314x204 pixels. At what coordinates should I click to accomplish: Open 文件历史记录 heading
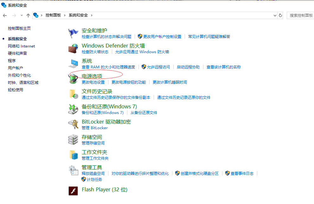[97, 92]
